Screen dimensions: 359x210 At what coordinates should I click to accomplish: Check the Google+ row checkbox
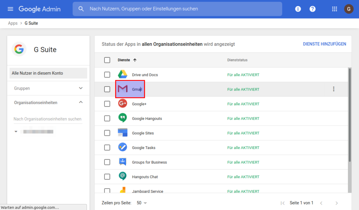[x=107, y=104]
